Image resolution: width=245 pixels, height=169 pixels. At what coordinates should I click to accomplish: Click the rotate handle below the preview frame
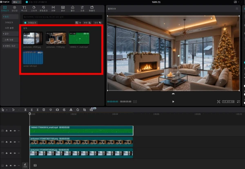(173, 94)
